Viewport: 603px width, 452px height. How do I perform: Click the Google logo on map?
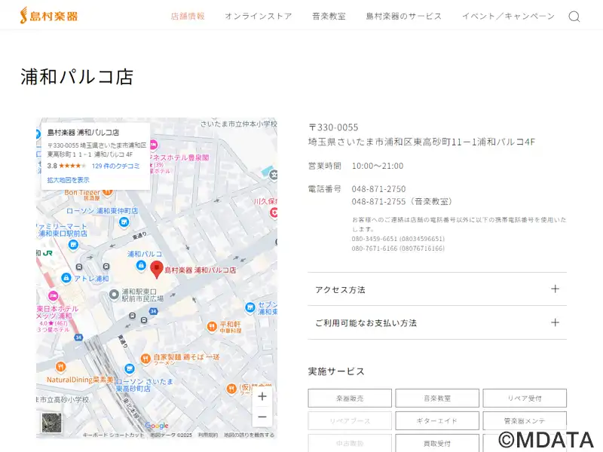click(157, 425)
